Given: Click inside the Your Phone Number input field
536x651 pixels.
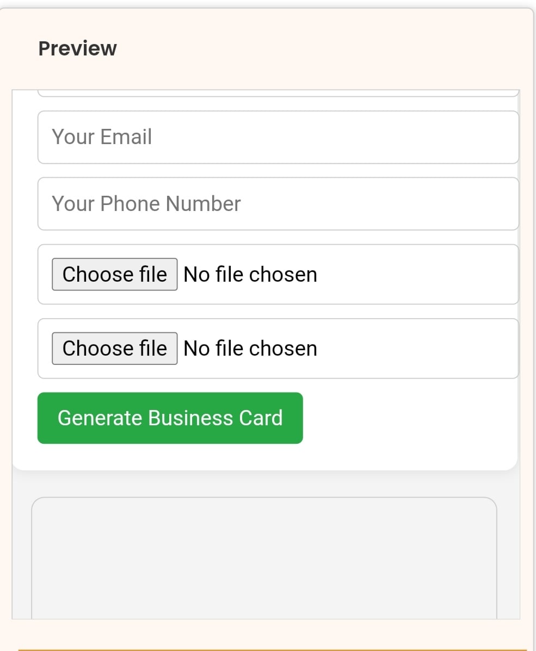Looking at the screenshot, I should pyautogui.click(x=278, y=204).
